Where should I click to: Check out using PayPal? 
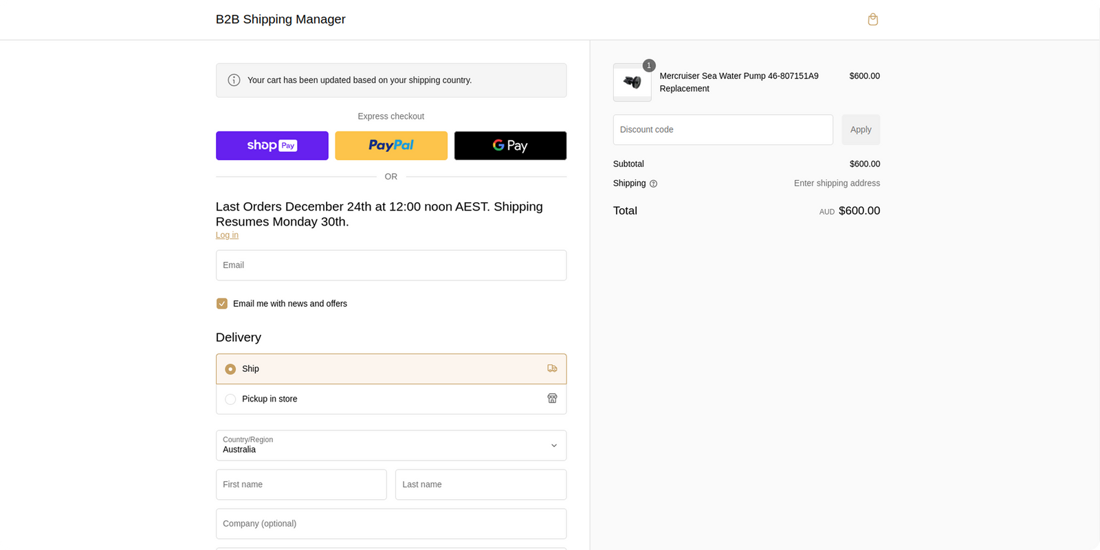click(x=390, y=146)
